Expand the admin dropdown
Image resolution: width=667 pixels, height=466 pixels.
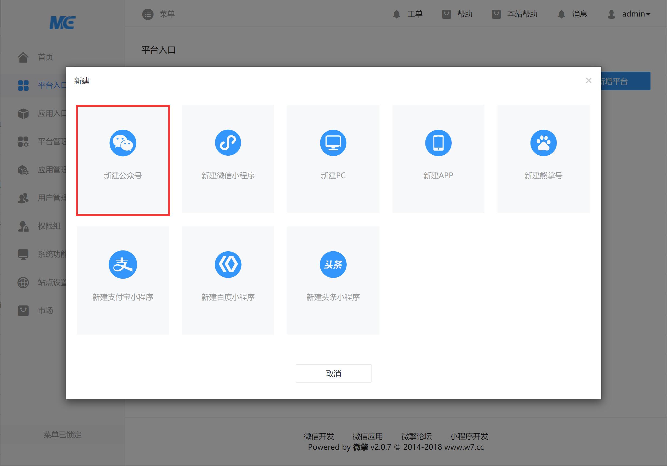tap(636, 14)
